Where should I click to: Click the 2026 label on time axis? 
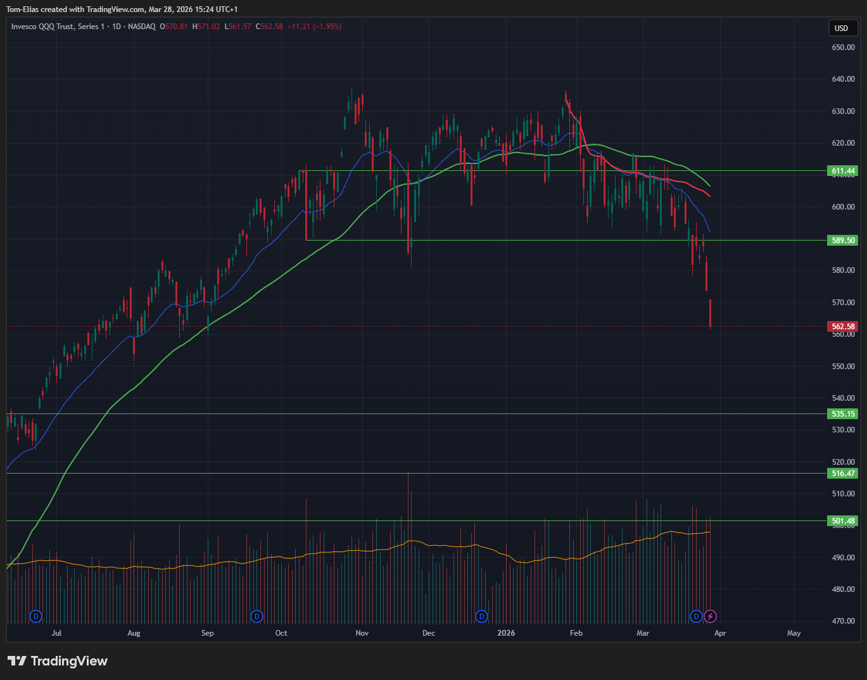click(x=506, y=633)
